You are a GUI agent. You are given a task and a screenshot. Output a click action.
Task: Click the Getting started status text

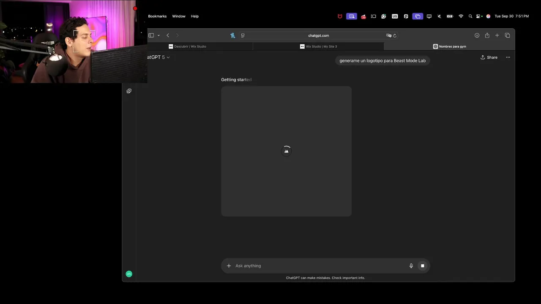(x=236, y=79)
